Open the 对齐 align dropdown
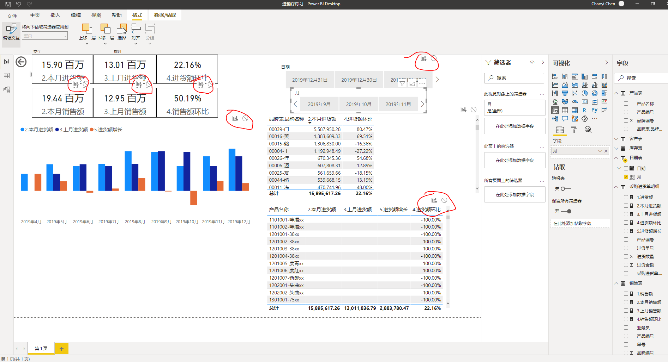668x362 pixels. 136,43
